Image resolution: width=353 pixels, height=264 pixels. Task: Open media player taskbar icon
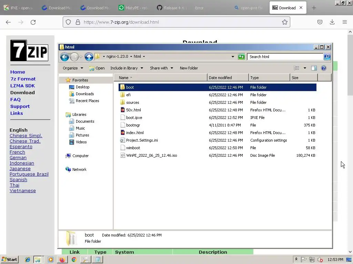[51, 260]
